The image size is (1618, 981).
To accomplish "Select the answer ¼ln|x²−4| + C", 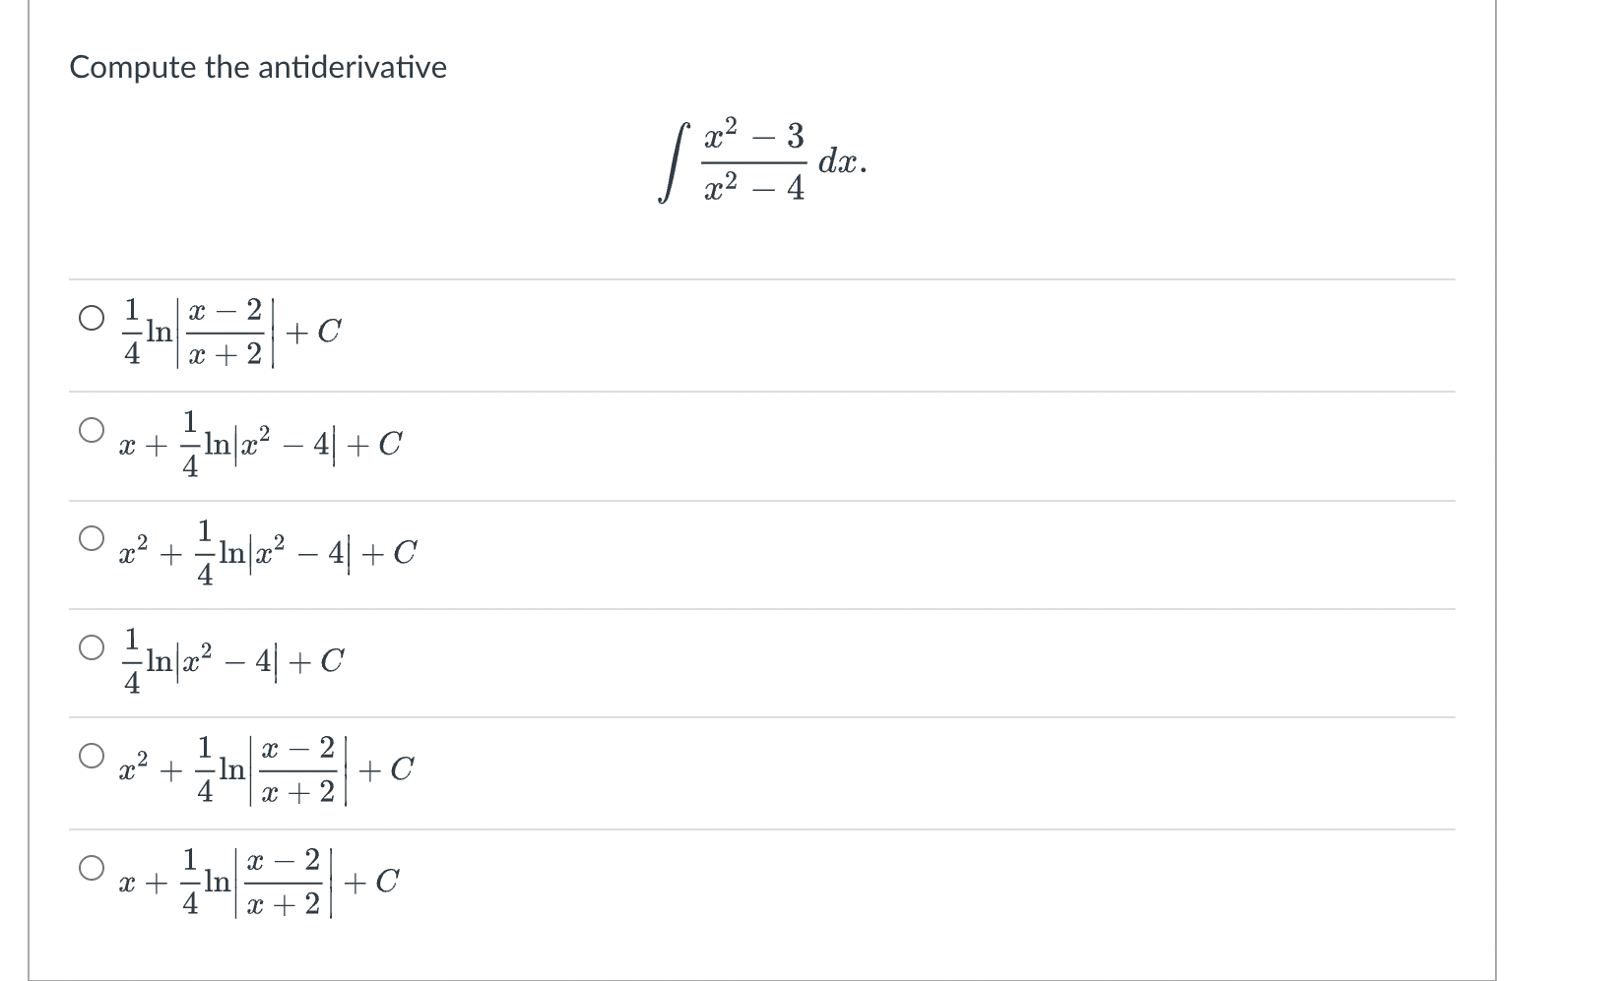I will 92,644.
